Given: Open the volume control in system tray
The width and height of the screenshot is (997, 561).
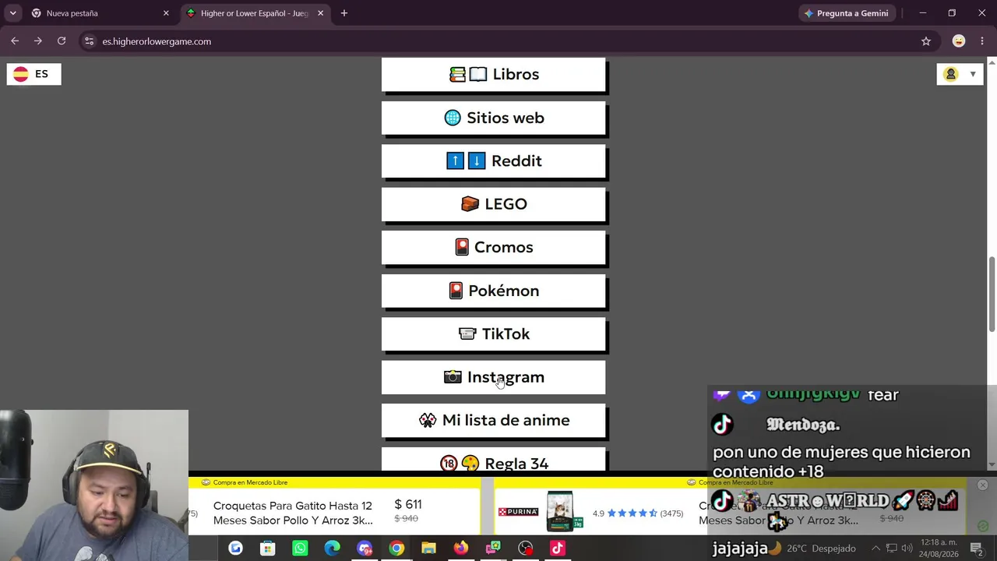Looking at the screenshot, I should click(907, 549).
